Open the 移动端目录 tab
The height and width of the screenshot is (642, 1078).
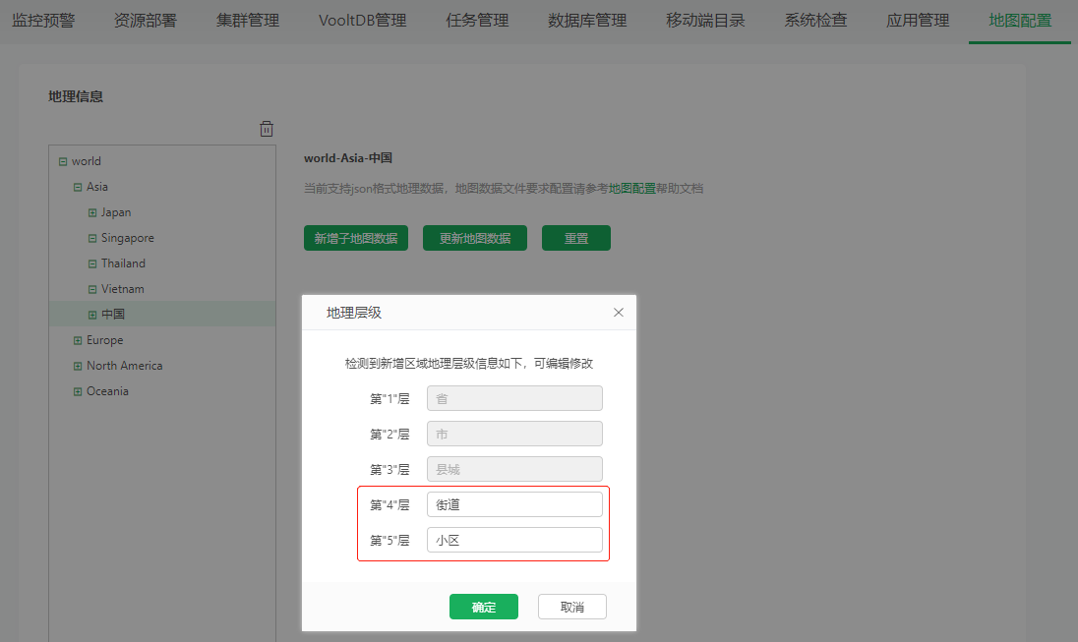pos(705,21)
